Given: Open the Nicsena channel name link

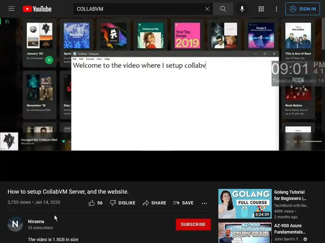Looking at the screenshot, I should click(36, 221).
